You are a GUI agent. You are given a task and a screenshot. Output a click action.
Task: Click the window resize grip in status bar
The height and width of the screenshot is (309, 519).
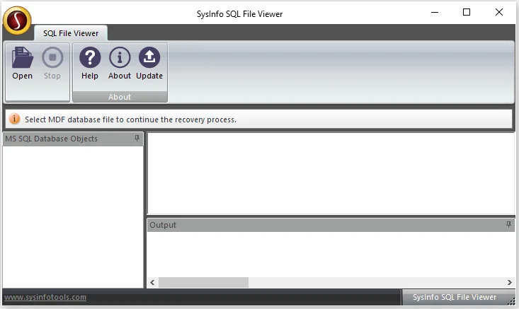[511, 301]
